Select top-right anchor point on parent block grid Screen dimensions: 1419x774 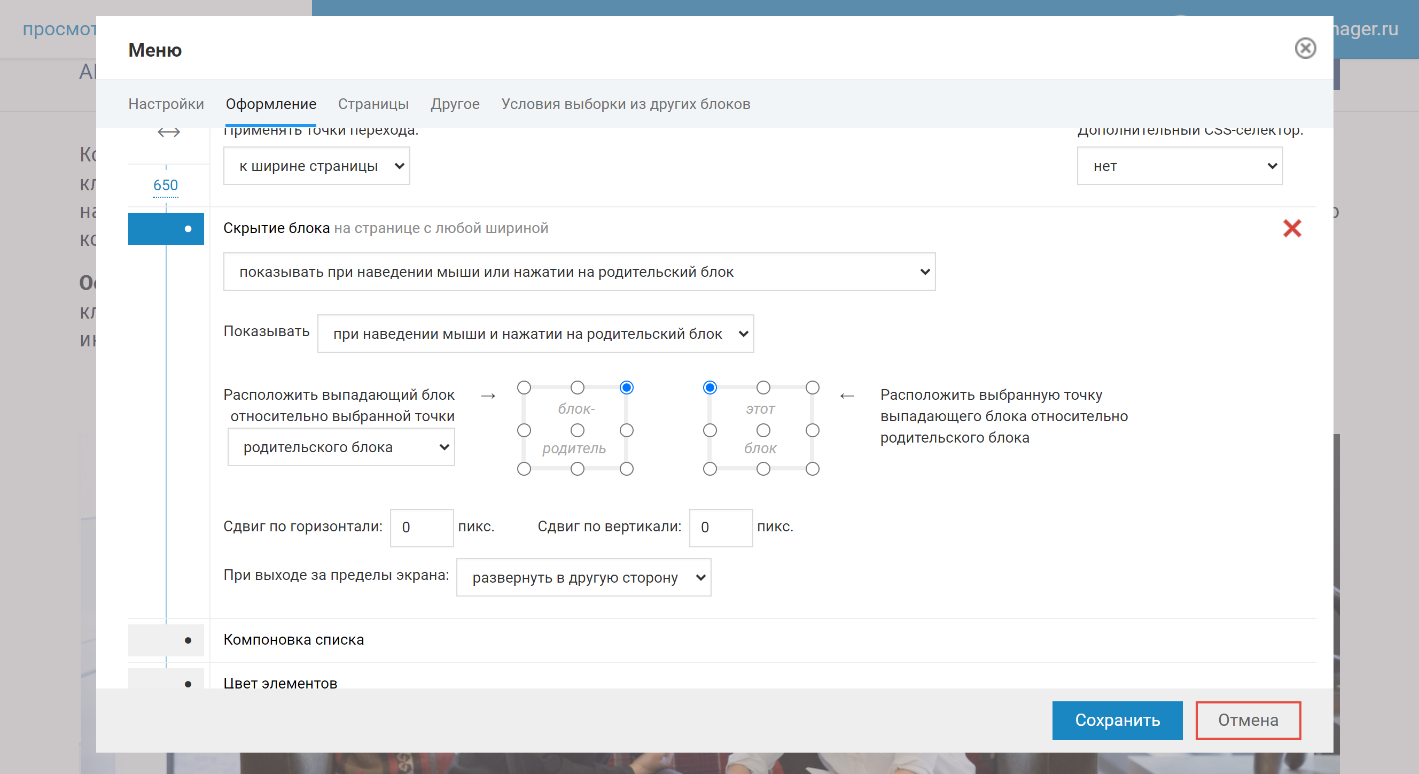tap(626, 388)
